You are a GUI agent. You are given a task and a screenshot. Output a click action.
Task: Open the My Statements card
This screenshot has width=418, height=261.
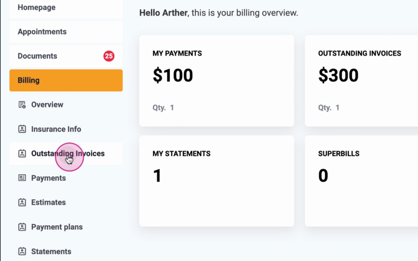pos(216,180)
